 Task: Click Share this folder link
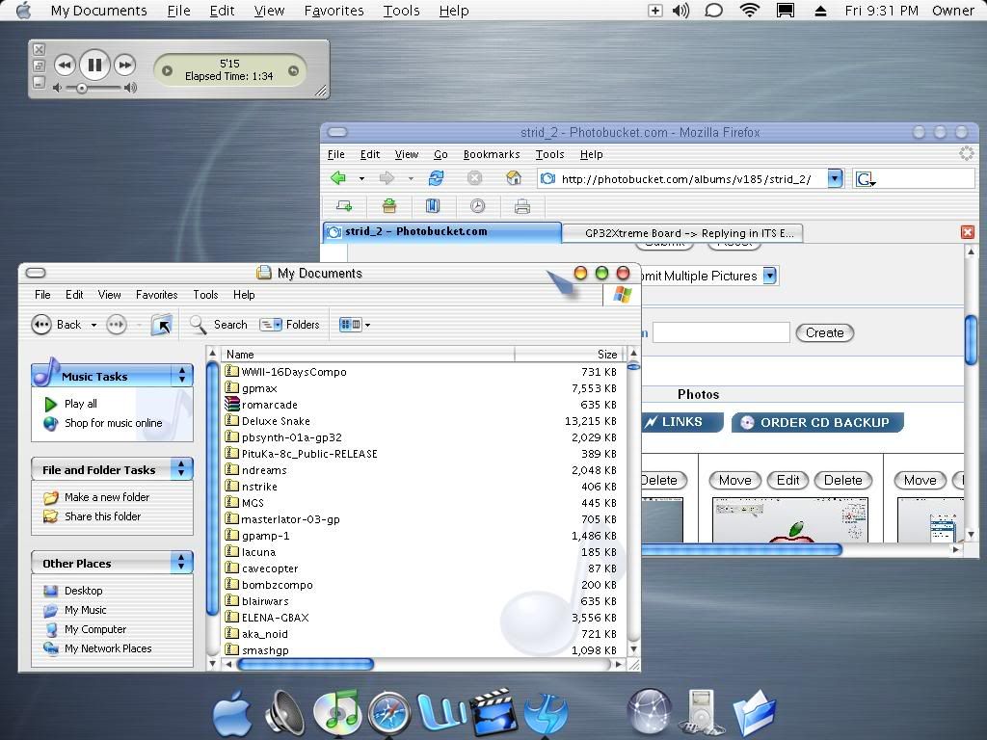(x=102, y=516)
